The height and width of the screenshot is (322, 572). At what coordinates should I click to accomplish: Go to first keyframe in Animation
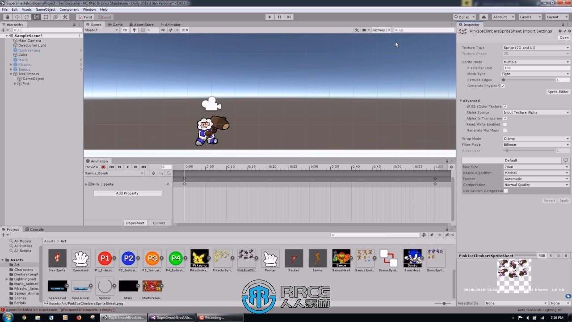click(x=112, y=167)
